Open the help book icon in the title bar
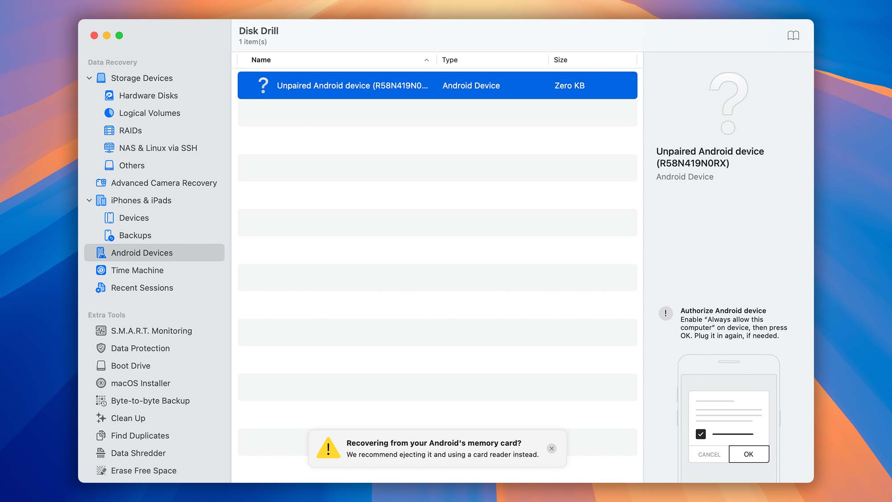The image size is (892, 502). click(x=793, y=35)
